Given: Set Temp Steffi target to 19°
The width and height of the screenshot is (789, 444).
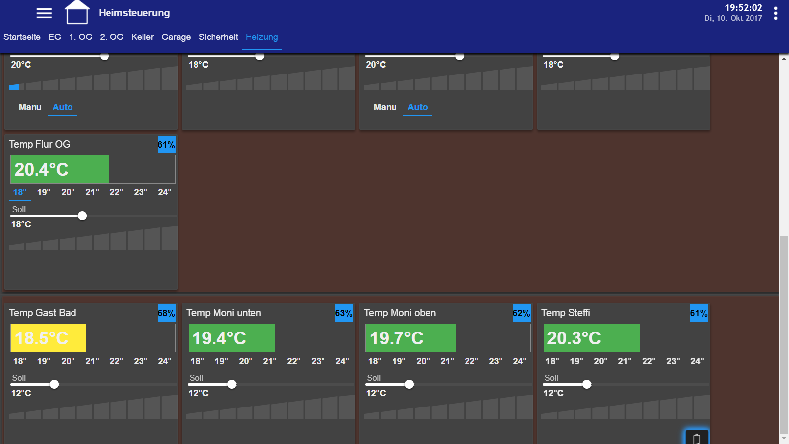Looking at the screenshot, I should tap(576, 361).
